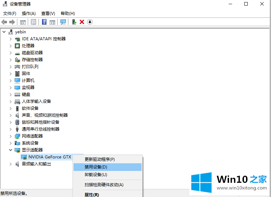Viewport: 271px width, 197px height.
Task: Select the 鼠标和其他指针设备 label
Action: (41, 122)
